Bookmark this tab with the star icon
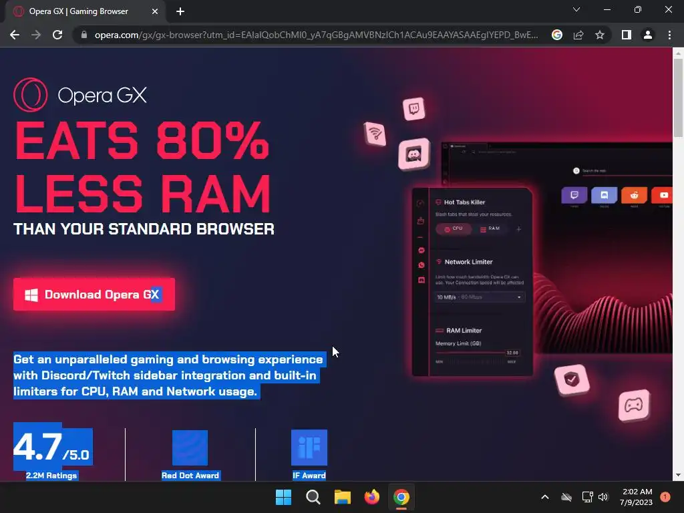This screenshot has width=684, height=513. (600, 35)
